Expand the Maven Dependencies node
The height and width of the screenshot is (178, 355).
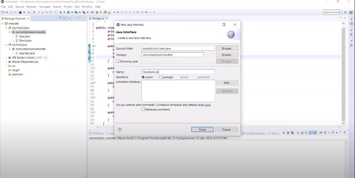tap(6, 62)
